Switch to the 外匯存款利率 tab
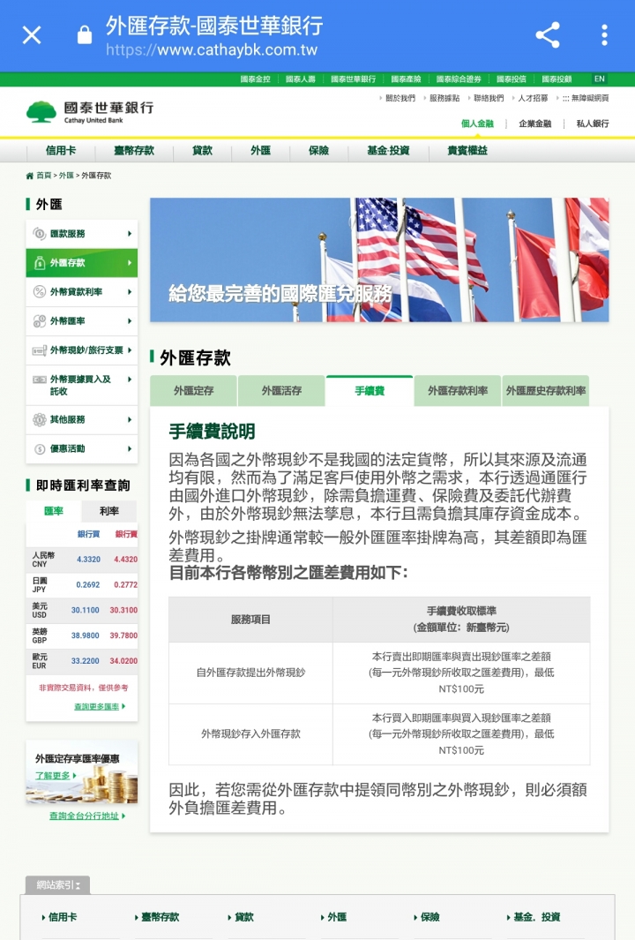The height and width of the screenshot is (940, 635). (458, 391)
